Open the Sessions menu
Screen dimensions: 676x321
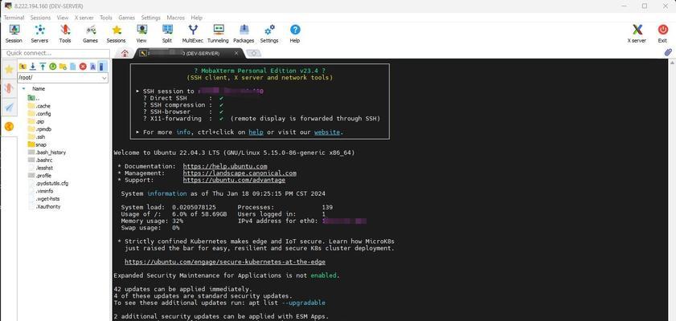click(x=40, y=18)
